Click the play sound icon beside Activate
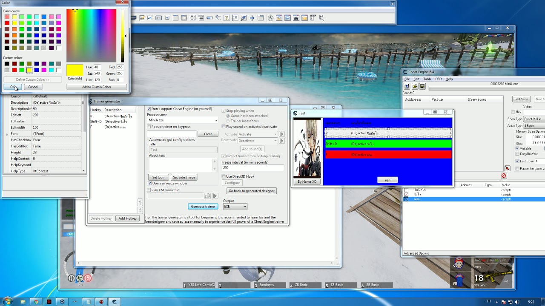Viewport: 545px width, 306px height. click(281, 134)
